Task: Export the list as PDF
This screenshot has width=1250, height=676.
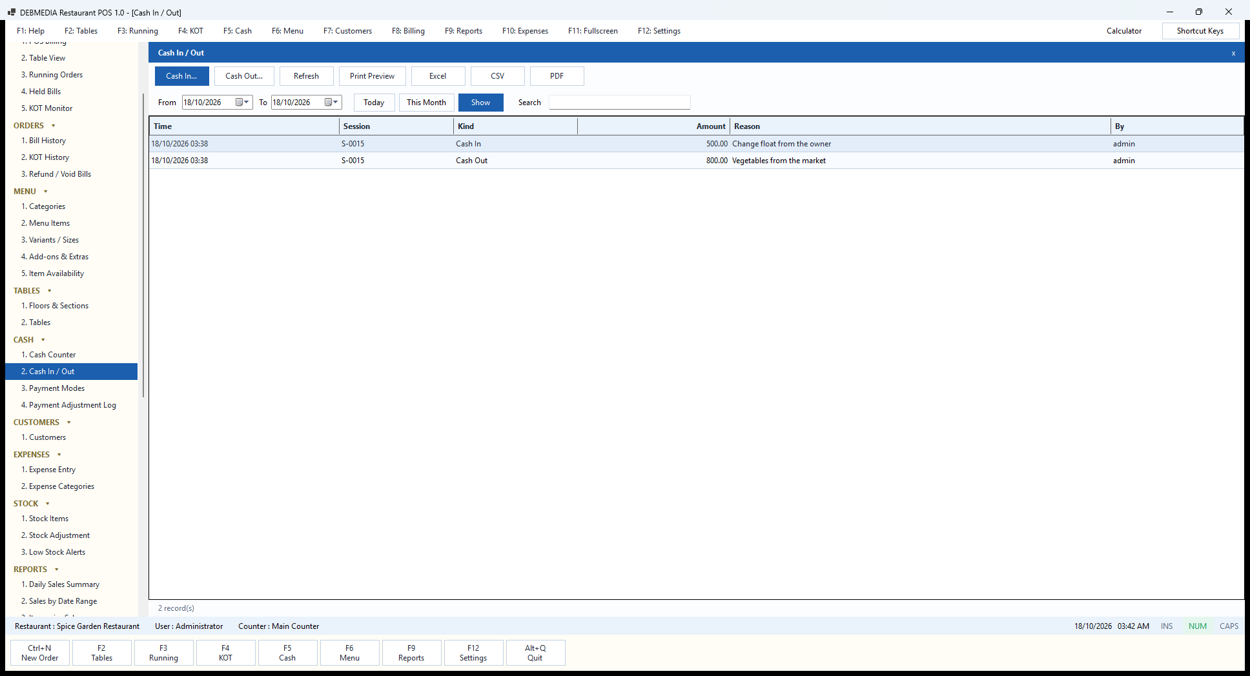Action: click(557, 76)
